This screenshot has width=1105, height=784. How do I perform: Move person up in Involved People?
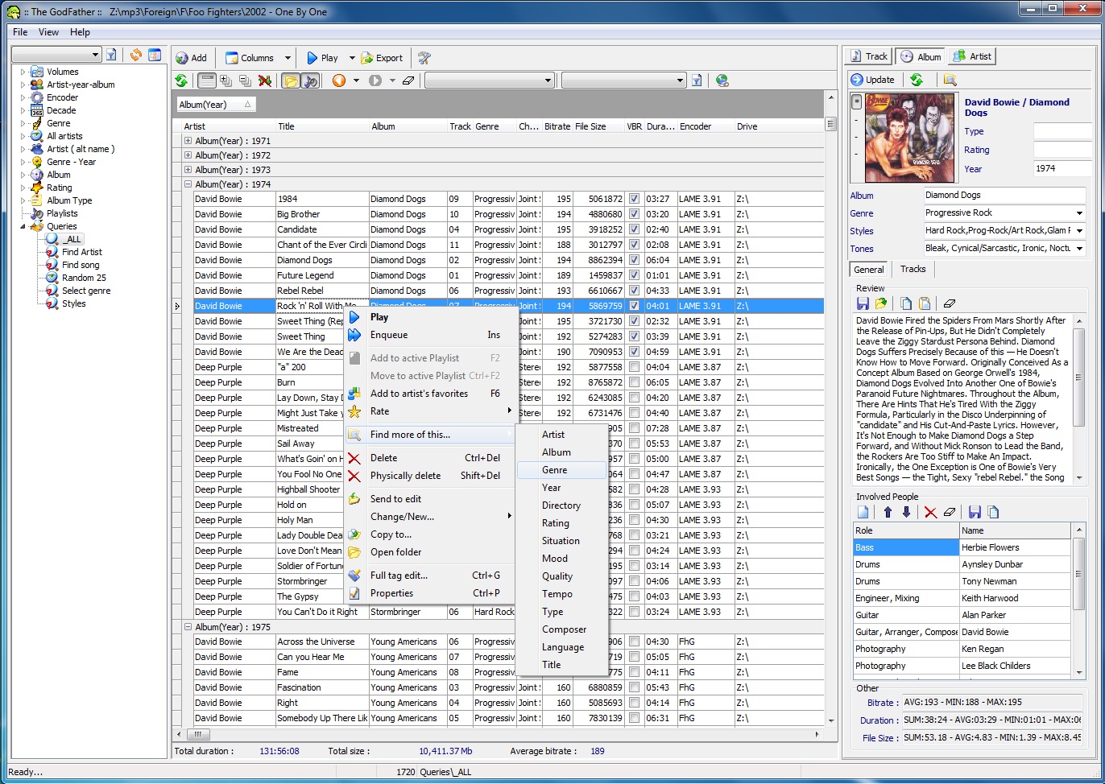coord(888,512)
